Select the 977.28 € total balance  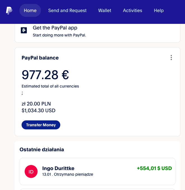point(45,75)
